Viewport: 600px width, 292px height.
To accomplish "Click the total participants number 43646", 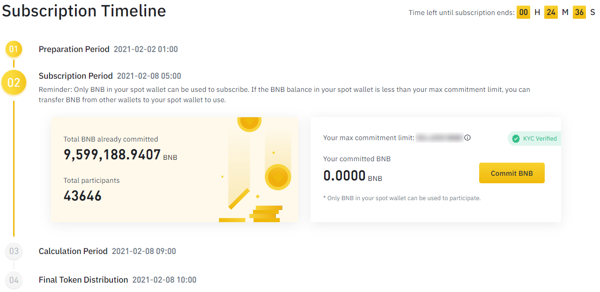I will point(82,196).
